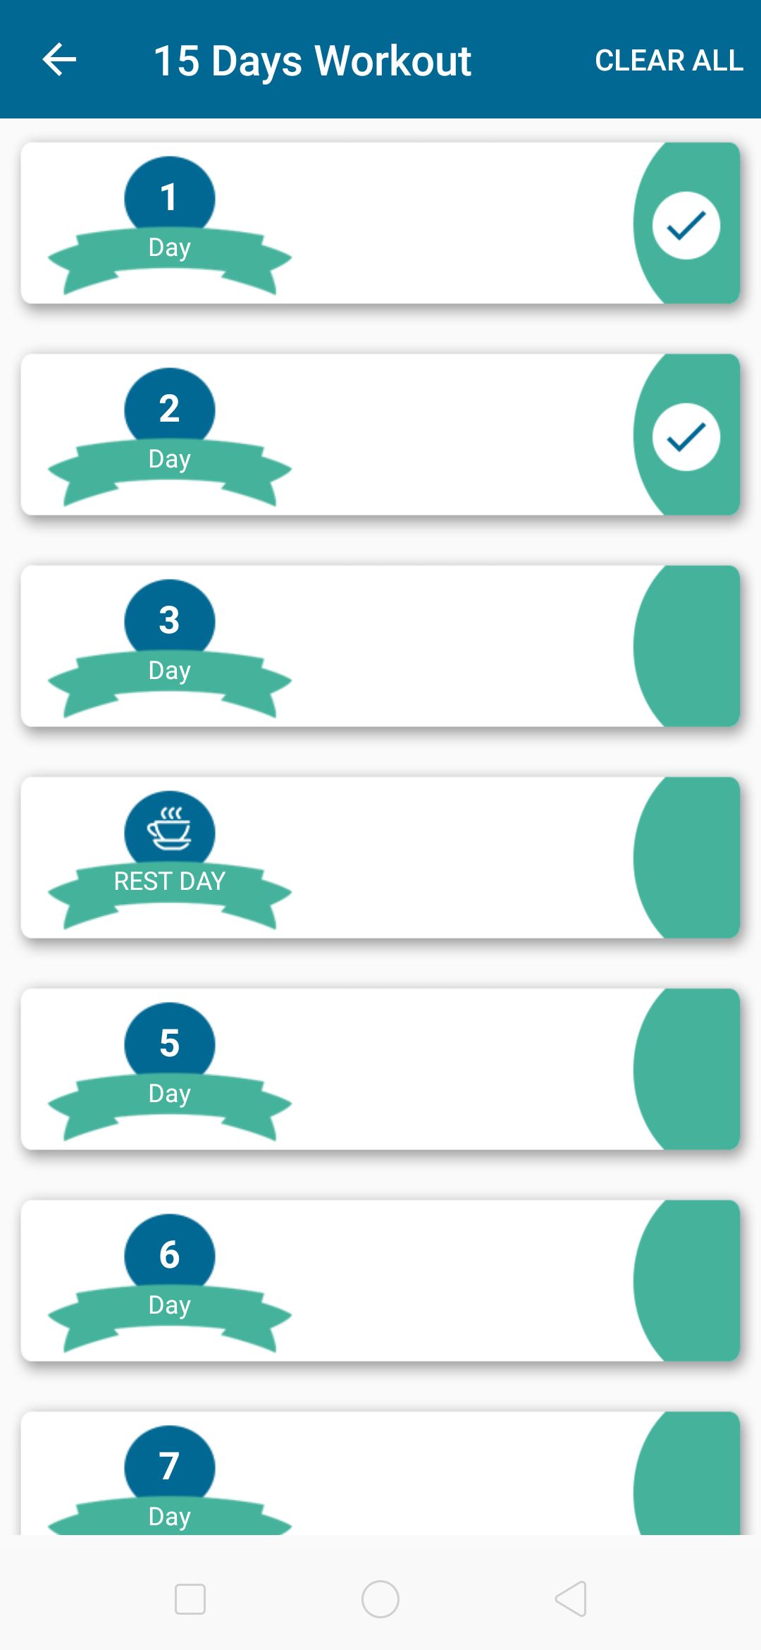Tap the back arrow in header
Screen dimensions: 761x1650
pos(59,59)
